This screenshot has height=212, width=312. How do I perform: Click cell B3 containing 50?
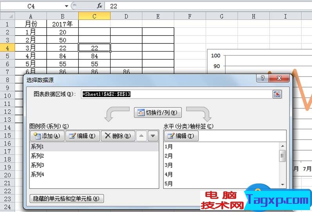[x=62, y=40]
